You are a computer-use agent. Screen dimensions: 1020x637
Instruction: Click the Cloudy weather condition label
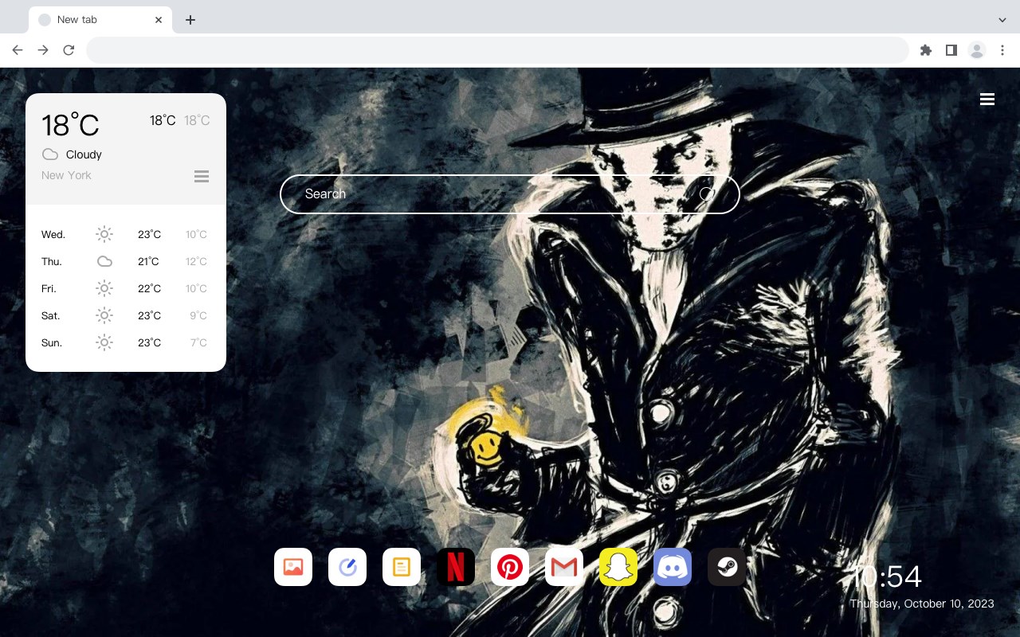pyautogui.click(x=84, y=154)
